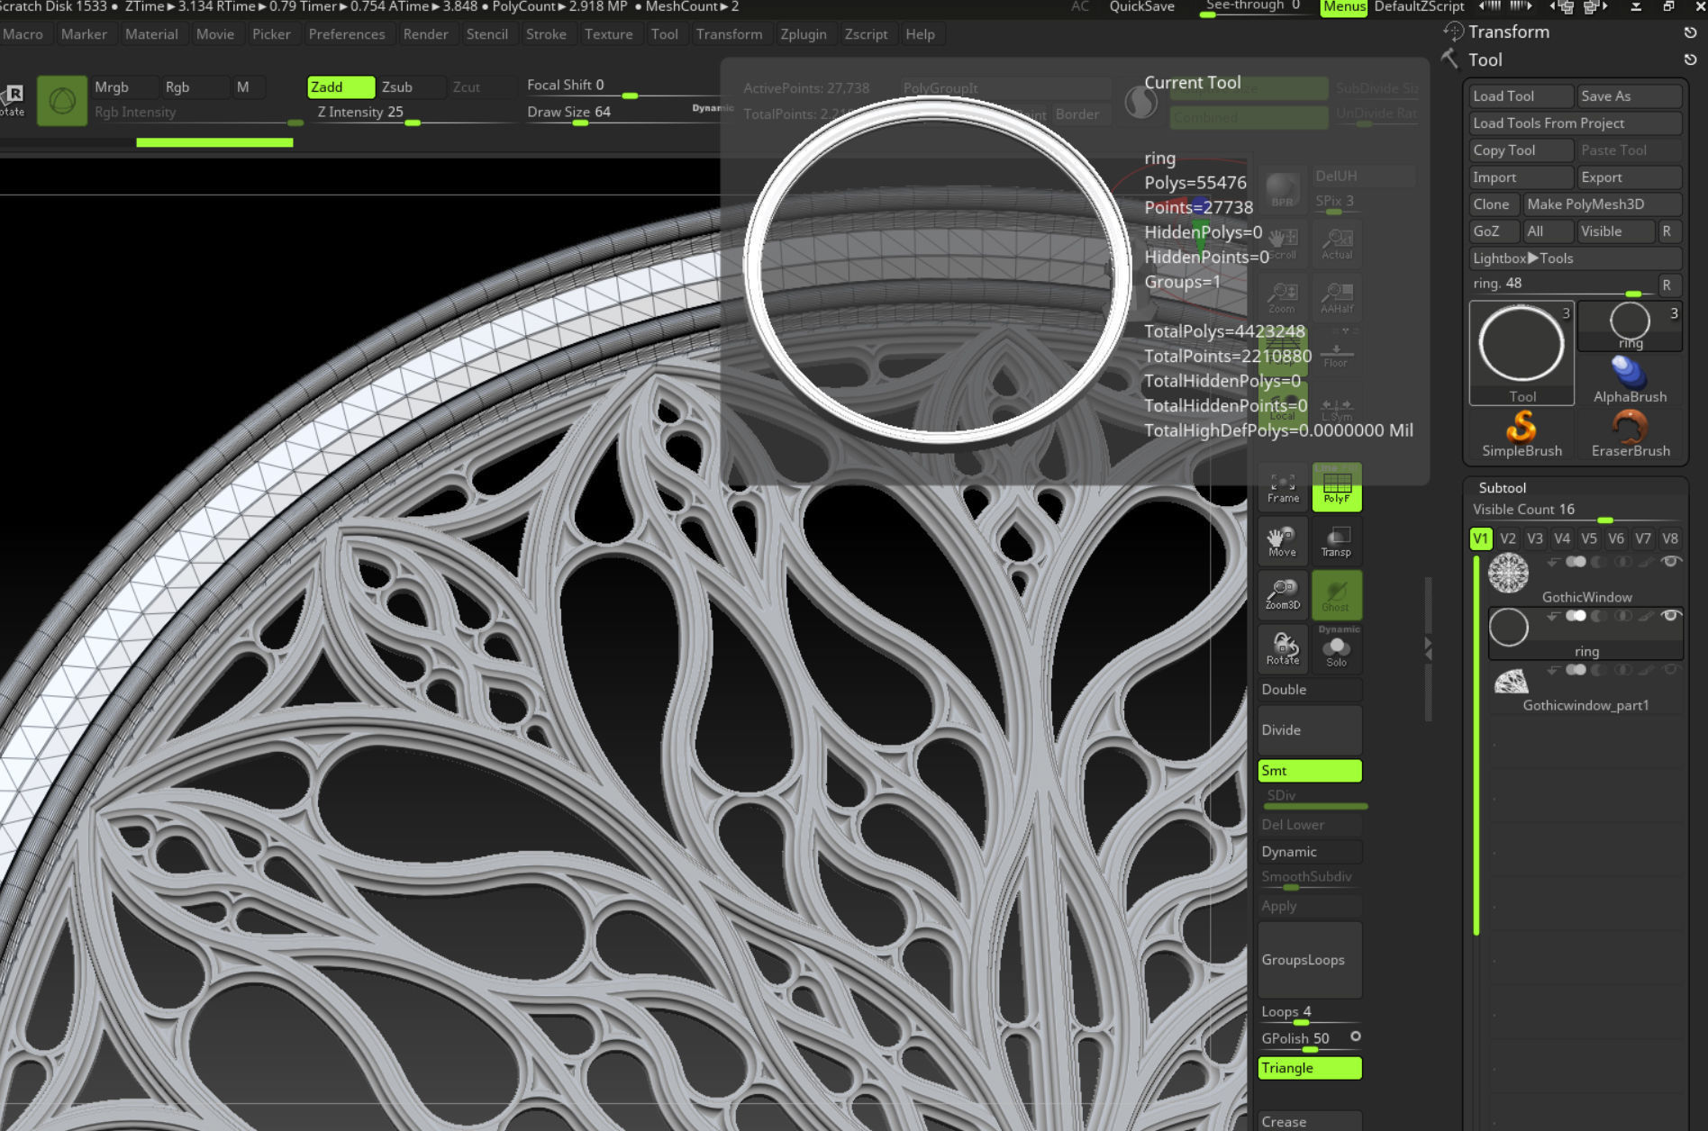Toggle the Mrgb mode button
Screen dimensions: 1708x1131
pyautogui.click(x=125, y=87)
